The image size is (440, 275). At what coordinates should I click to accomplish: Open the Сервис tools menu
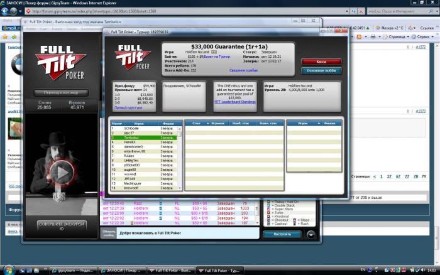coord(423,36)
